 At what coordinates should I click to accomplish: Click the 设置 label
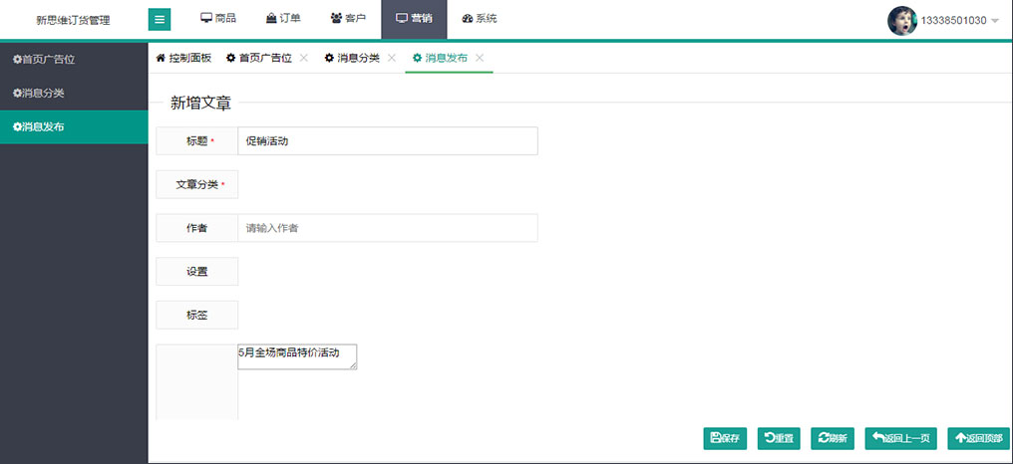pyautogui.click(x=197, y=272)
